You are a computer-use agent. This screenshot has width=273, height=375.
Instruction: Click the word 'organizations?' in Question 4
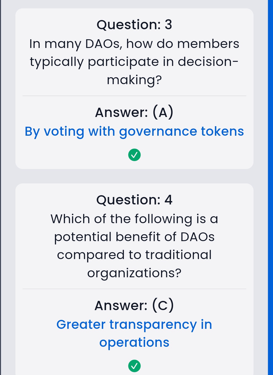click(x=134, y=273)
